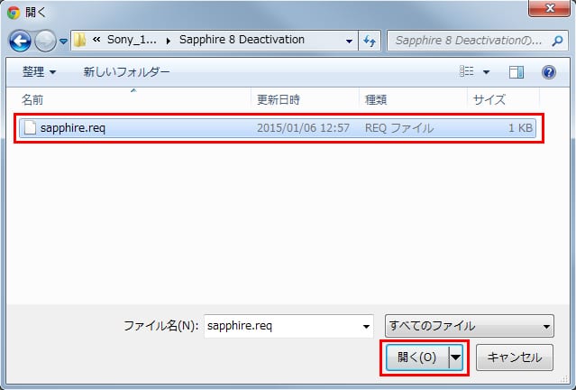Sort by 更新日時 column header
This screenshot has height=390, width=576.
pos(305,99)
